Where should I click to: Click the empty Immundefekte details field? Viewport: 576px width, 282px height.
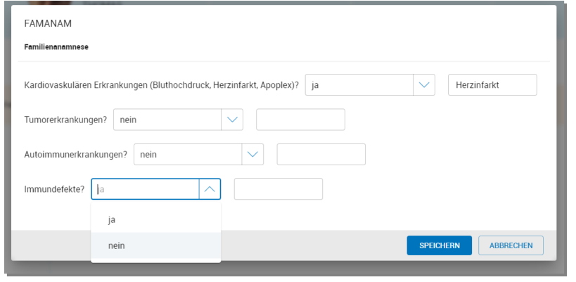tap(278, 189)
